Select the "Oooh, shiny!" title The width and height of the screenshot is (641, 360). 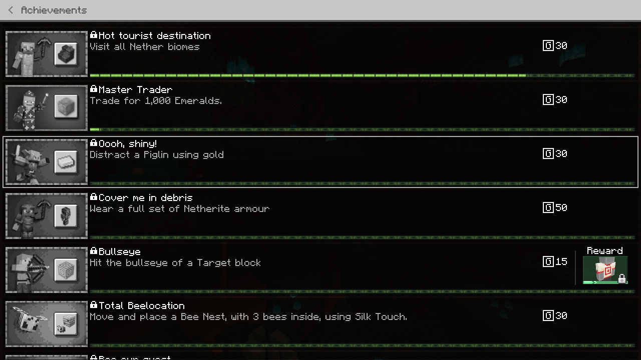click(x=128, y=144)
